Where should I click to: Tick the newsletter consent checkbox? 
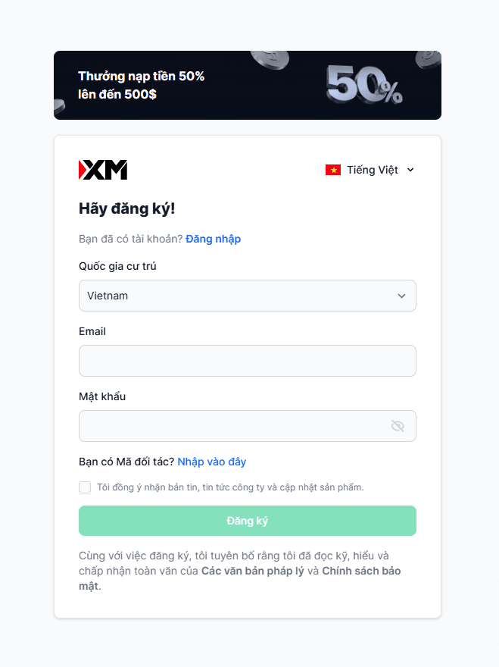coord(85,487)
